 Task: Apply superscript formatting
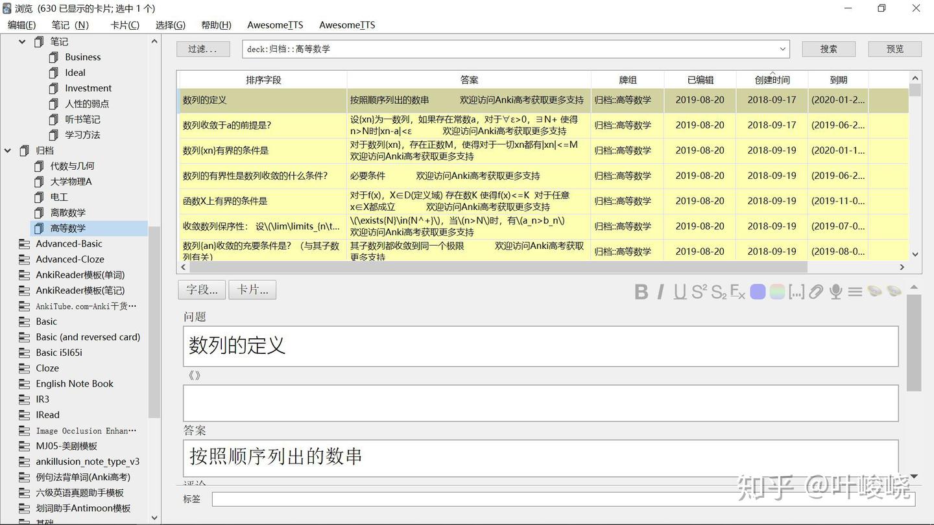699,292
